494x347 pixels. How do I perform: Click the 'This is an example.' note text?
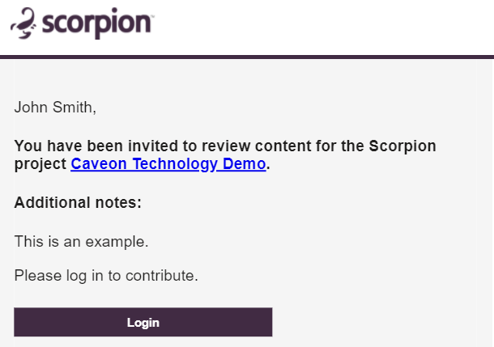[81, 242]
